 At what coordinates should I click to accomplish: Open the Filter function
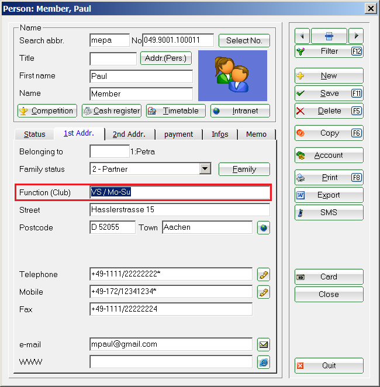click(329, 51)
